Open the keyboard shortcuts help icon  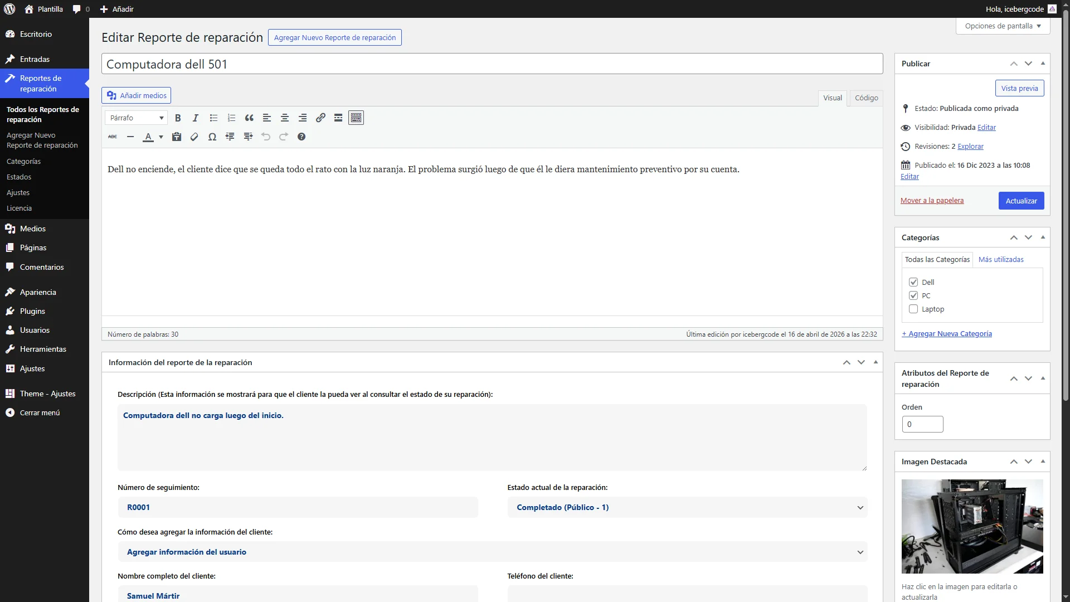(301, 137)
